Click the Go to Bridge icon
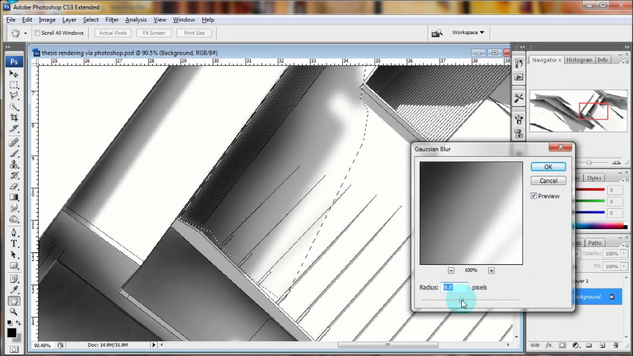Viewport: 633px width, 356px height. point(436,33)
